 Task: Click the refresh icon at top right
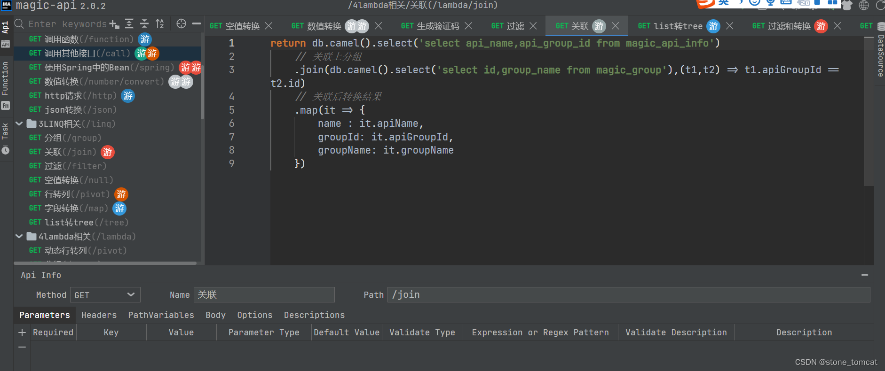(x=880, y=5)
